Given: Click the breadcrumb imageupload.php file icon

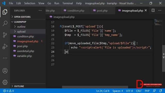Looking at the screenshot, I should [51, 17].
